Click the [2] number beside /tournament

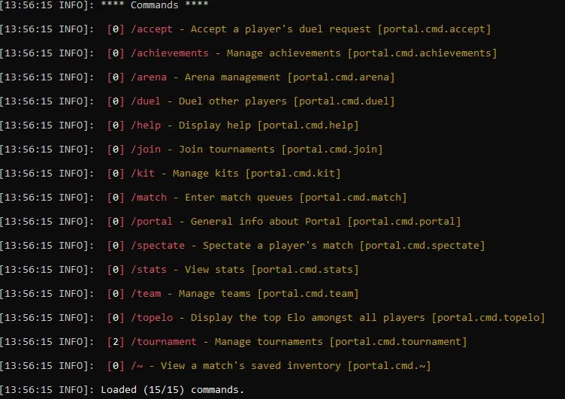click(x=116, y=342)
